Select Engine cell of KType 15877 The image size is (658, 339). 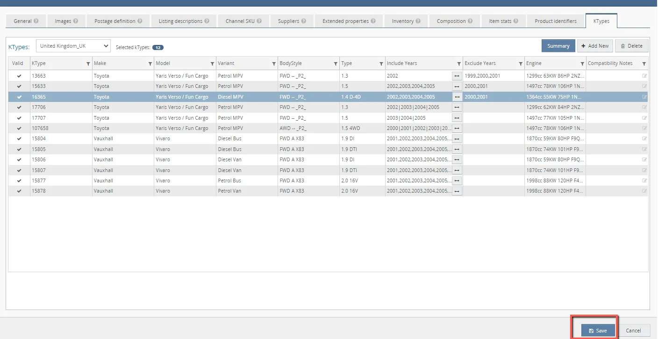555,180
